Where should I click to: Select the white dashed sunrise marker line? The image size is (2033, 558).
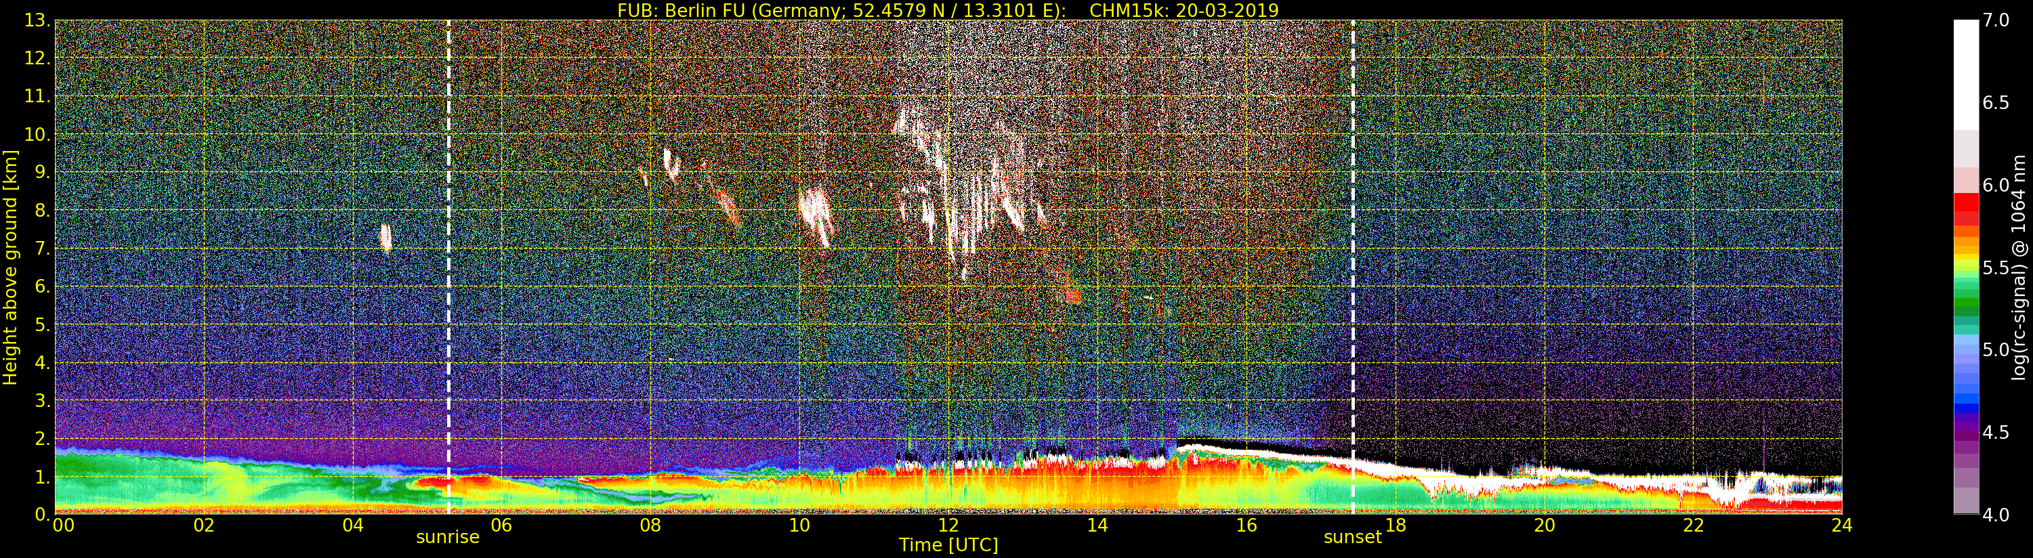tap(448, 267)
